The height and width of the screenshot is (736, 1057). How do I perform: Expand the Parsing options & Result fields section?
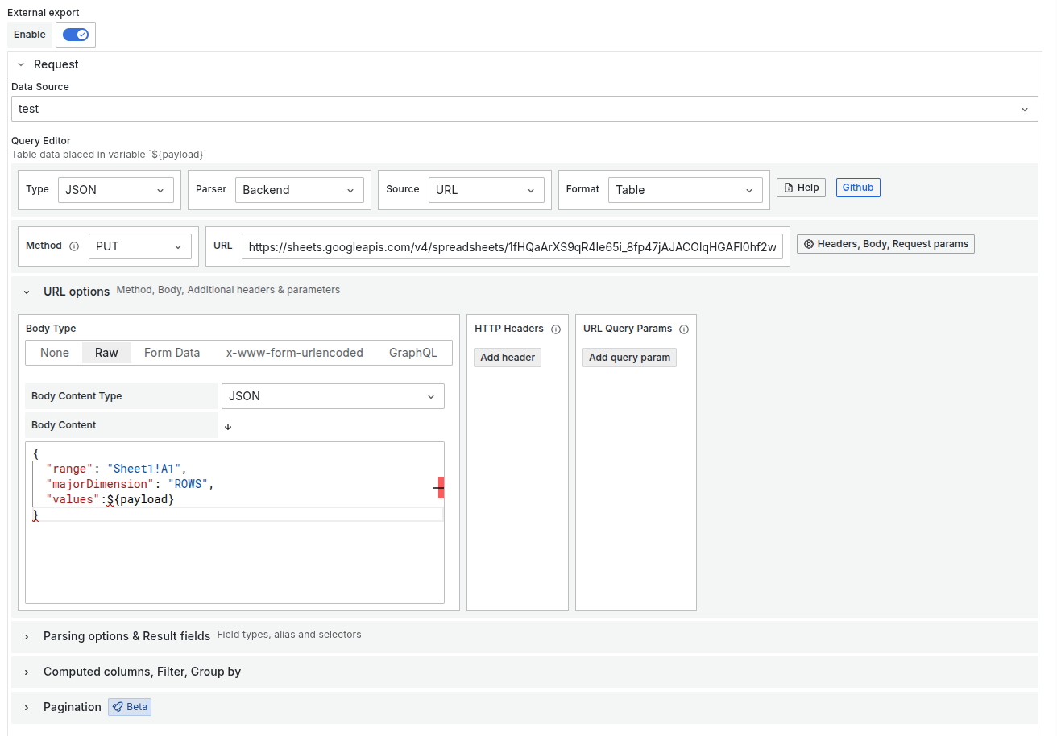point(126,635)
